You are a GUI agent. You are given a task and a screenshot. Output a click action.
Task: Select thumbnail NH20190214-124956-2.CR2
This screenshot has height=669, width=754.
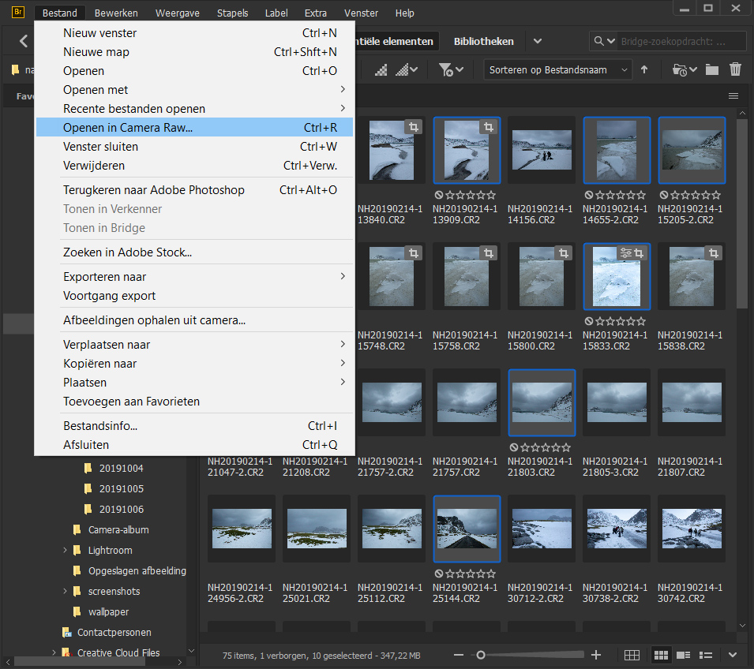coord(242,529)
